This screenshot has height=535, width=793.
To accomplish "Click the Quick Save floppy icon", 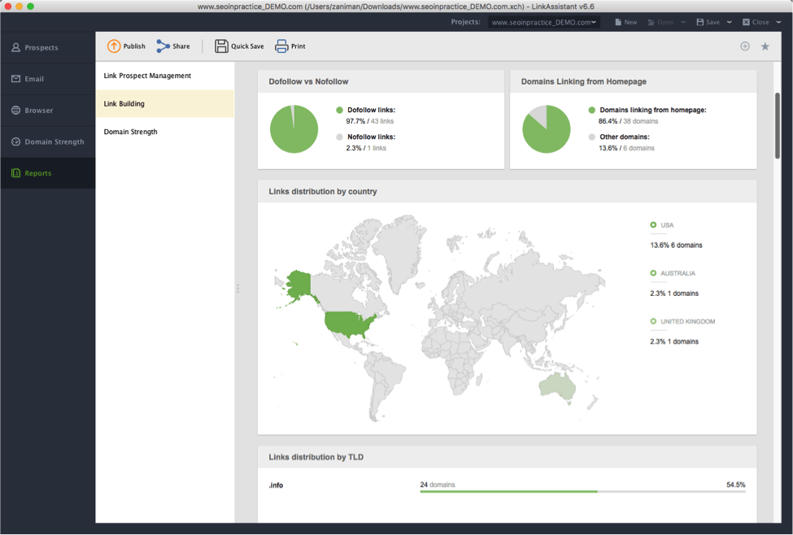I will point(221,46).
